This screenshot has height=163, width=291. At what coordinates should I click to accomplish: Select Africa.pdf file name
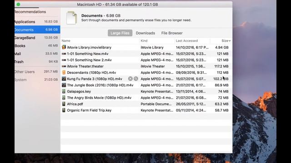75,104
